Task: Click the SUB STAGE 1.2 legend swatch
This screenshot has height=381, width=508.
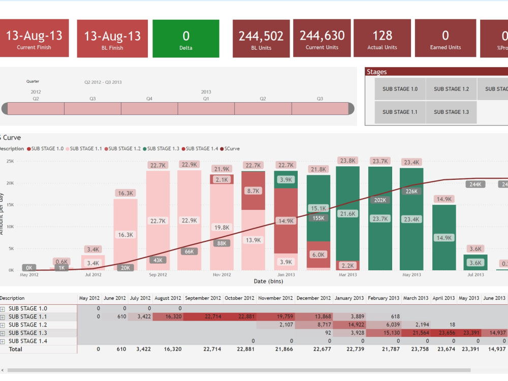Action: point(106,149)
